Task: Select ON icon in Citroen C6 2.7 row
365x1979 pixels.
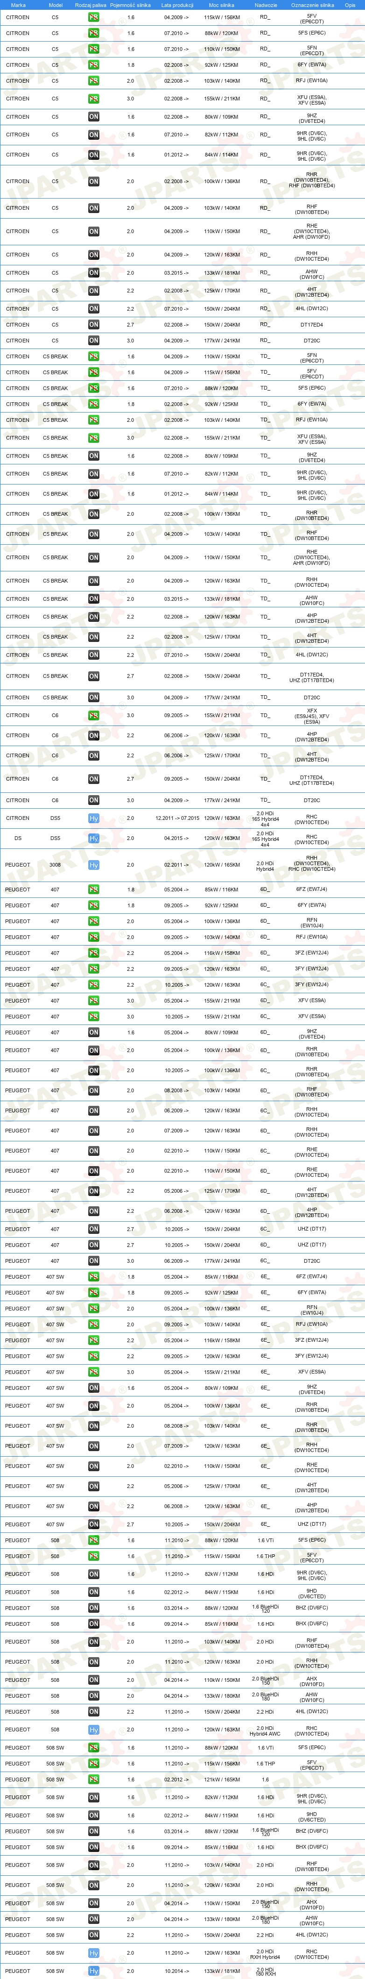Action: [93, 779]
